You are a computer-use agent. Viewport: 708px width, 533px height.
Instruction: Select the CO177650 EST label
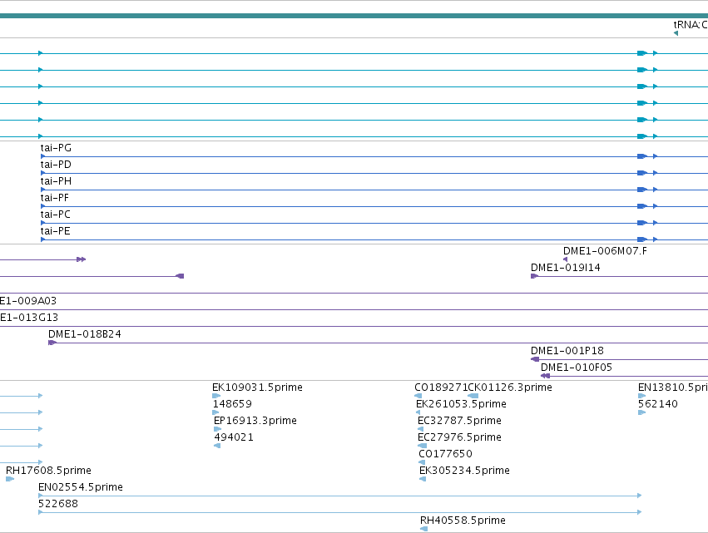[x=445, y=454]
